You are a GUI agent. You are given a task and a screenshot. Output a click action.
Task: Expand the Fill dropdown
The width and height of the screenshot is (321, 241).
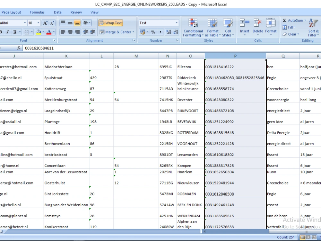(x=295, y=27)
